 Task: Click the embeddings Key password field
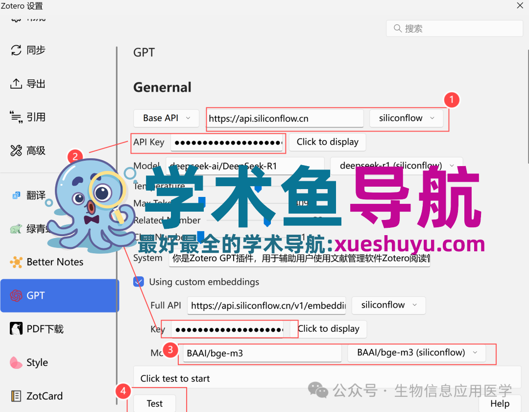pyautogui.click(x=227, y=329)
